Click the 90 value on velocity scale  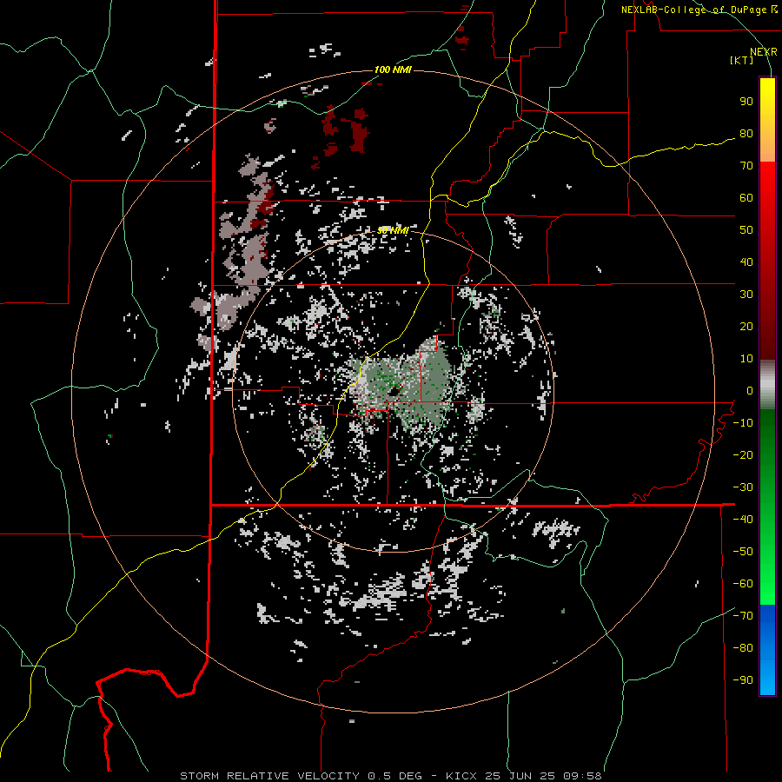point(746,102)
